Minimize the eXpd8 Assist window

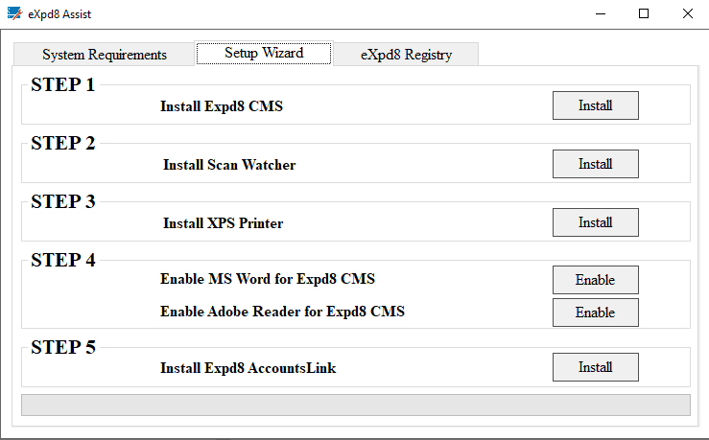pos(600,13)
